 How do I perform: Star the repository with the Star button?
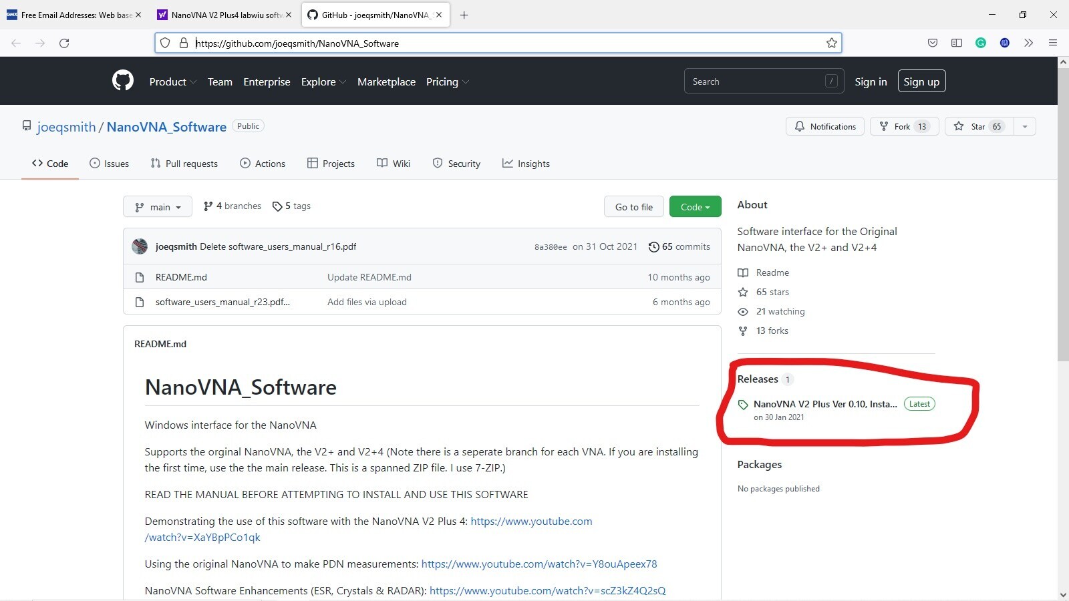(979, 126)
